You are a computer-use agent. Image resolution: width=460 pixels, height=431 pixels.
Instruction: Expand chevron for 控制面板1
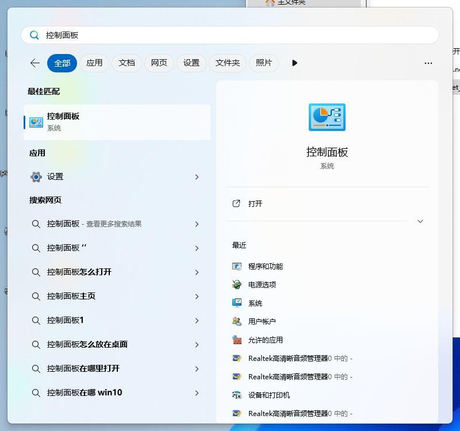point(197,320)
